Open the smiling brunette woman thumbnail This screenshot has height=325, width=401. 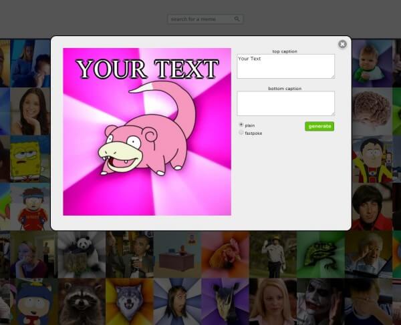point(30,111)
